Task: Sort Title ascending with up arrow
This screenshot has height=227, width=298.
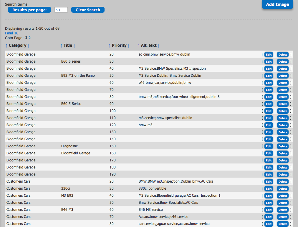Action: pyautogui.click(x=61, y=46)
